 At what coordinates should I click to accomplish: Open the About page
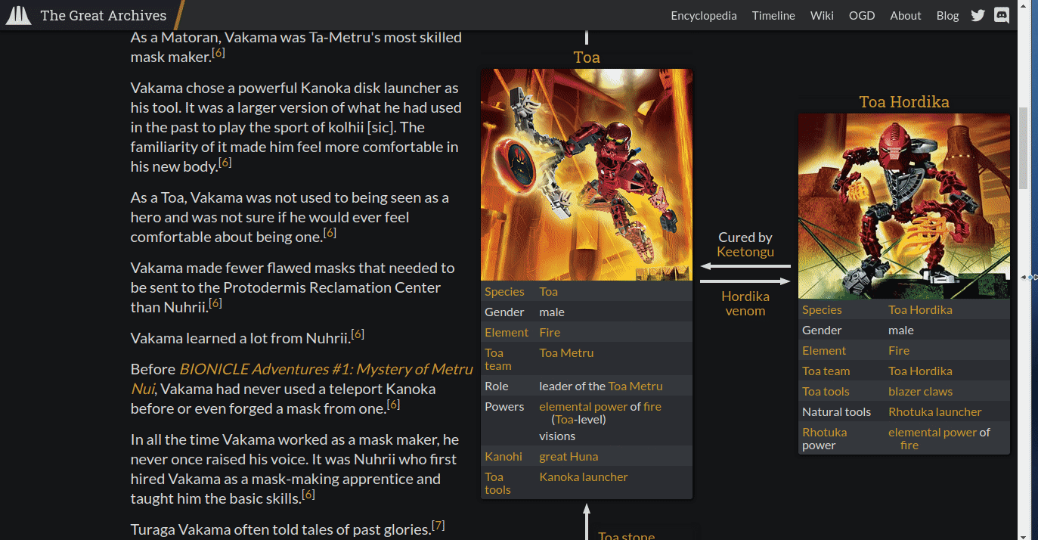(x=905, y=16)
